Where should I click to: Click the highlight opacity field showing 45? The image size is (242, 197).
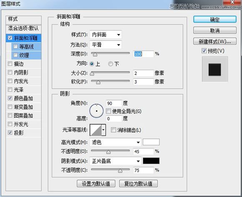tap(144, 152)
